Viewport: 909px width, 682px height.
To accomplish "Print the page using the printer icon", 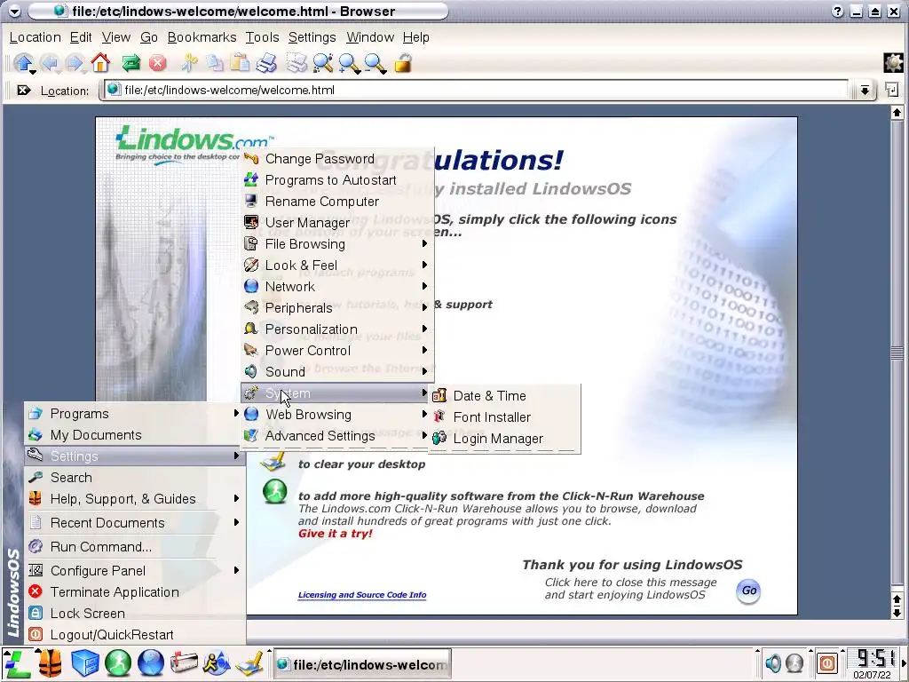I will (x=266, y=63).
